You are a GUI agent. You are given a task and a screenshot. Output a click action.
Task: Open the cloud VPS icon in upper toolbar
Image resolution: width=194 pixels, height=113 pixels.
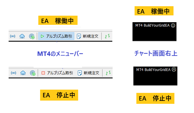pyautogui.click(x=22, y=36)
